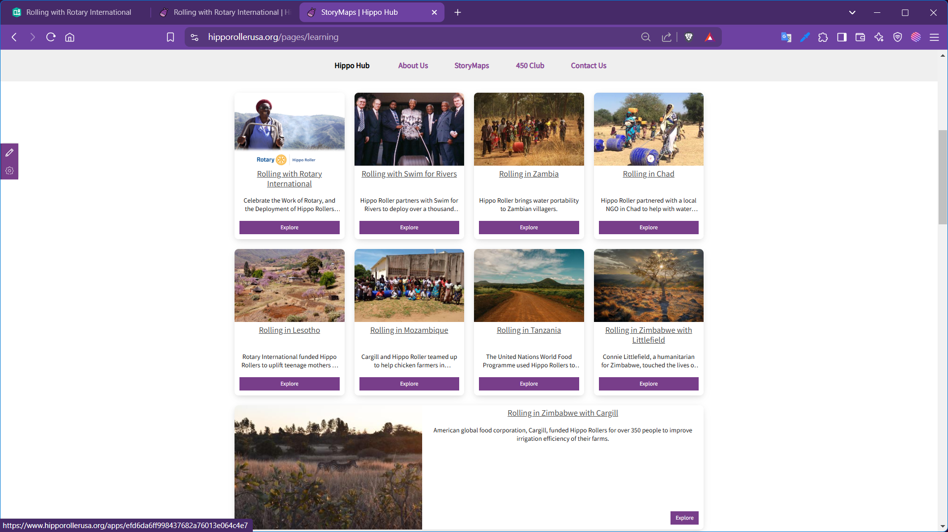Image resolution: width=948 pixels, height=532 pixels.
Task: Click the Tanzania dirt road photo
Action: point(529,285)
